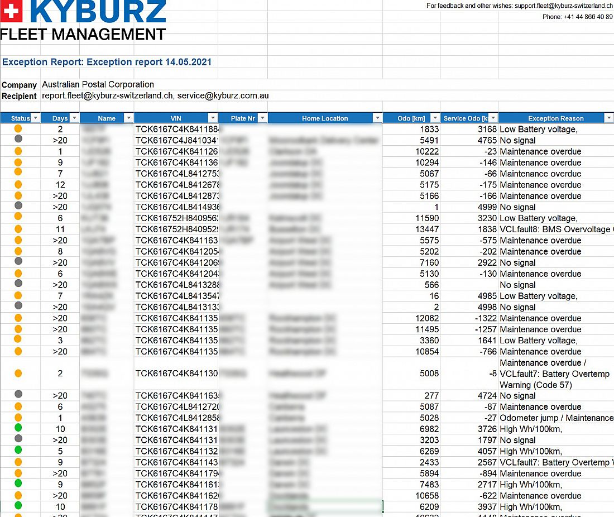614x517 pixels.
Task: Open the Name column filter dropdown
Action: 128,118
